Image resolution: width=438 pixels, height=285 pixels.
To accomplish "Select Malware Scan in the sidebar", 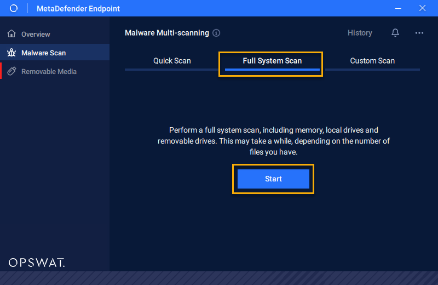I will [x=55, y=53].
